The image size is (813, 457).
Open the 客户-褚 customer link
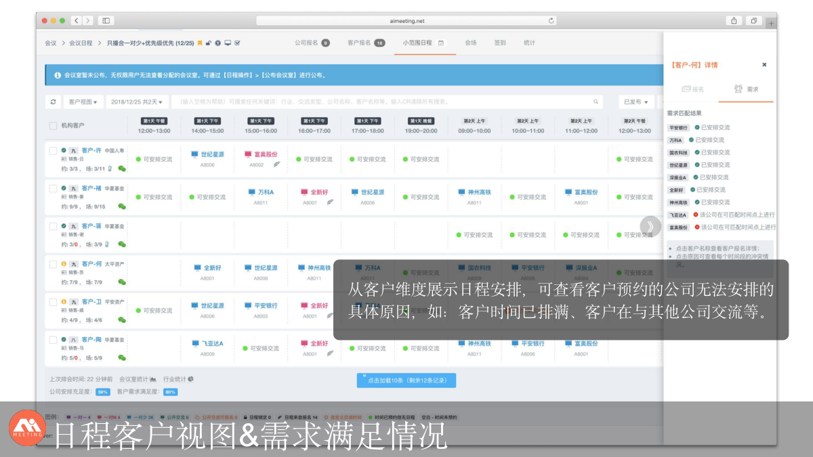(x=91, y=188)
